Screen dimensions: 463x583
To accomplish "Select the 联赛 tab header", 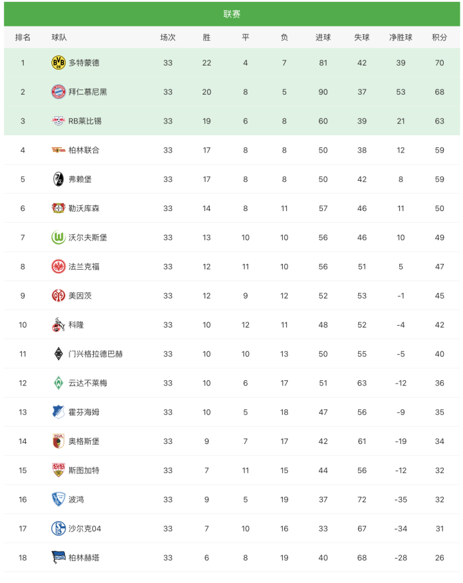I will click(232, 14).
